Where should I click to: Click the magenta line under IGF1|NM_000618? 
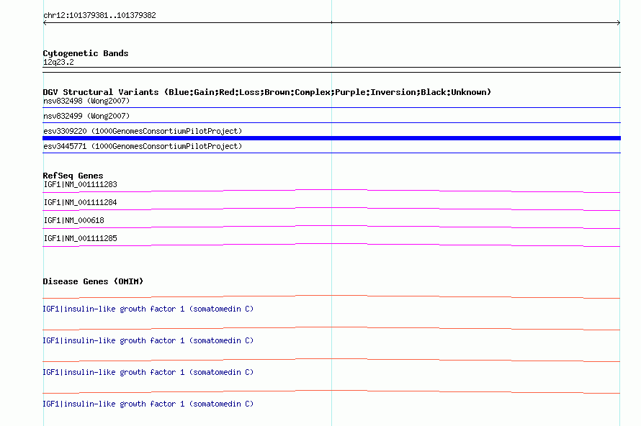331,227
